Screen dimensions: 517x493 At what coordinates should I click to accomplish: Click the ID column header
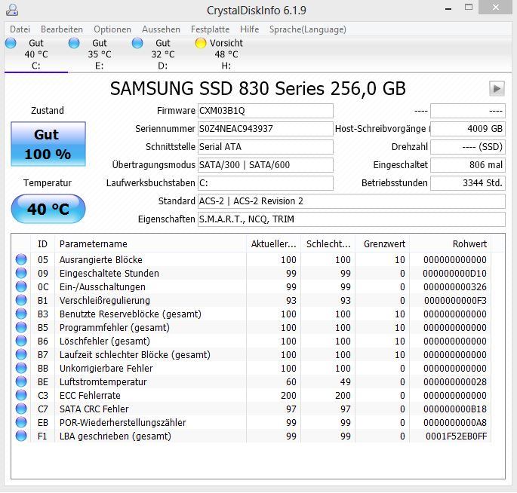(x=42, y=244)
